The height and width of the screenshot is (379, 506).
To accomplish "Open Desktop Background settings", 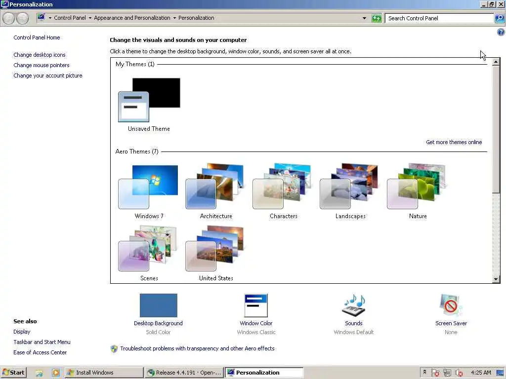I will [159, 305].
